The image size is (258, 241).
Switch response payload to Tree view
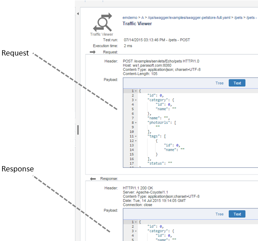pyautogui.click(x=220, y=214)
